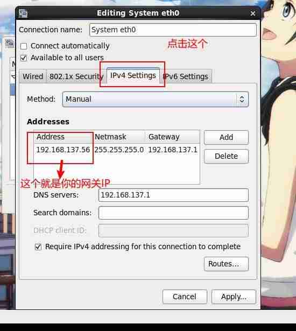Open the Method dropdown showing Manual

pos(155,99)
